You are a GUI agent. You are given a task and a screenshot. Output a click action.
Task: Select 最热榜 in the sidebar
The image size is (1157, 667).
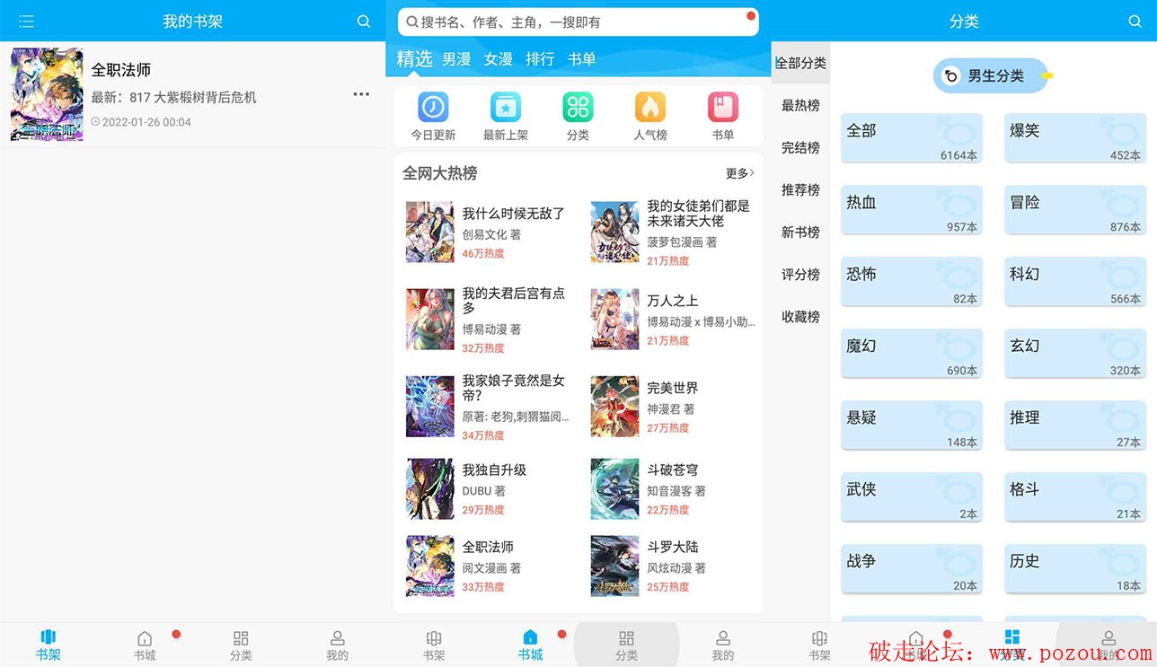point(800,105)
